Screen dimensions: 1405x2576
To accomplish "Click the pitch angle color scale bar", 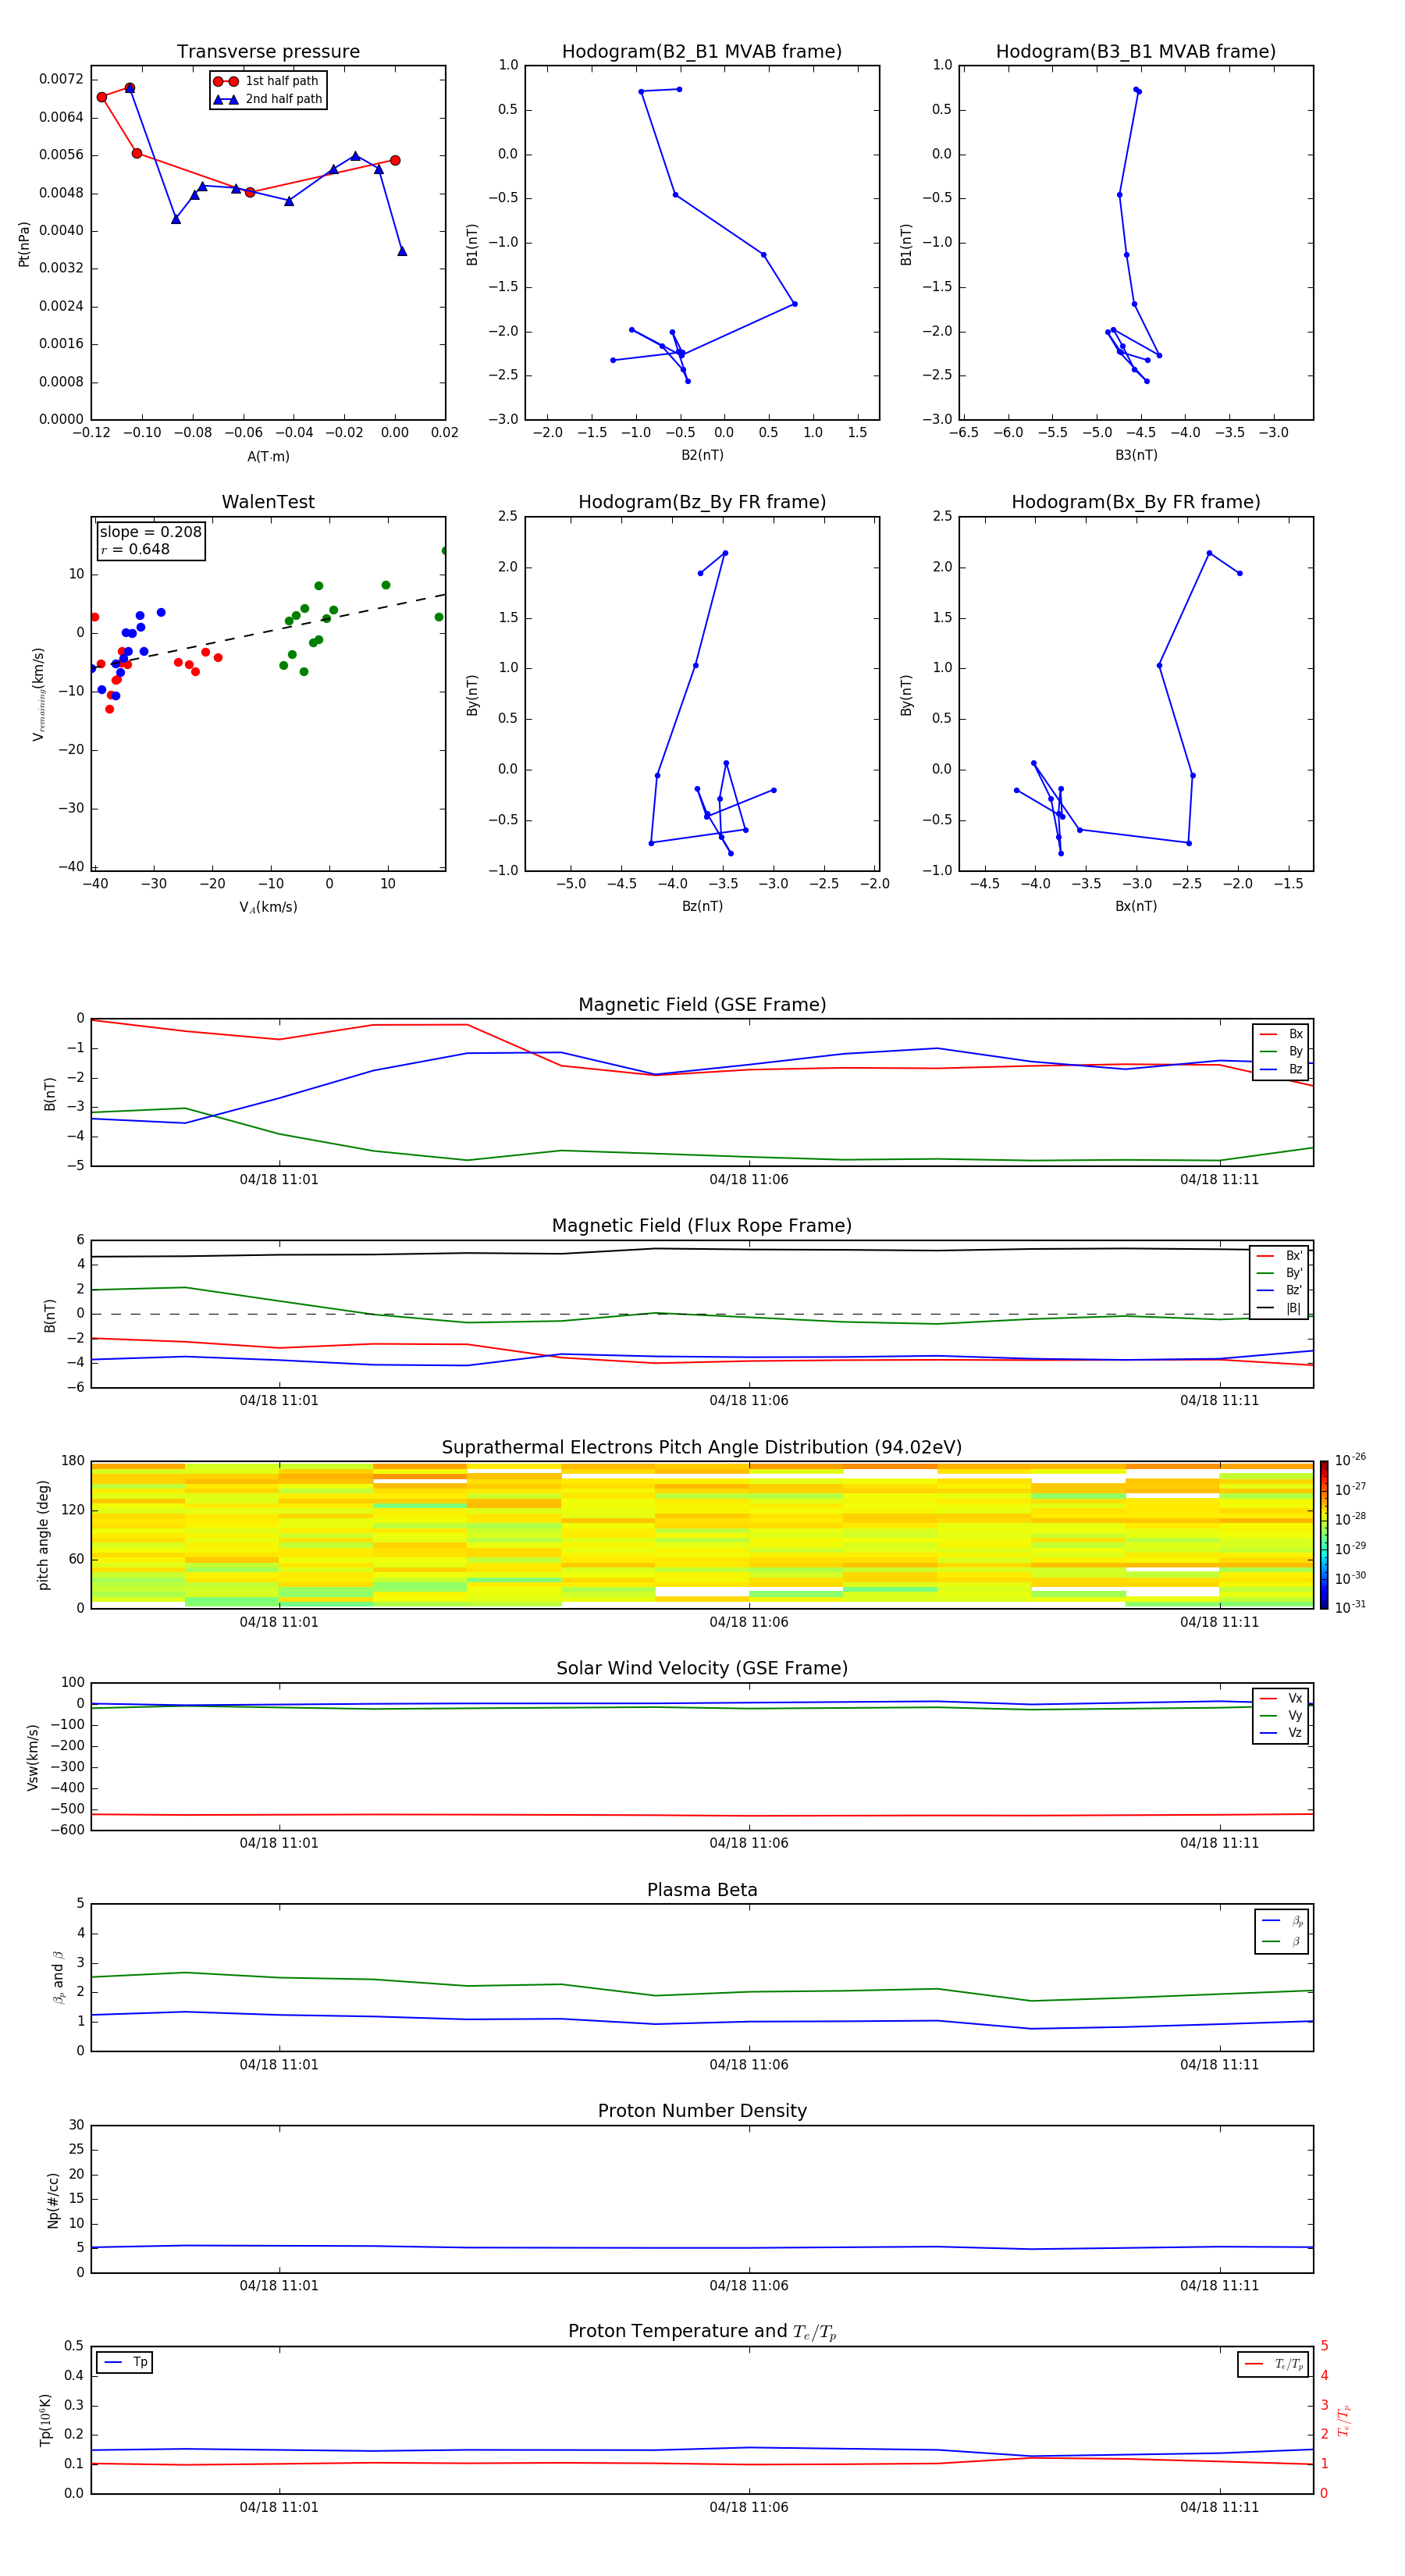I will [x=1324, y=1534].
